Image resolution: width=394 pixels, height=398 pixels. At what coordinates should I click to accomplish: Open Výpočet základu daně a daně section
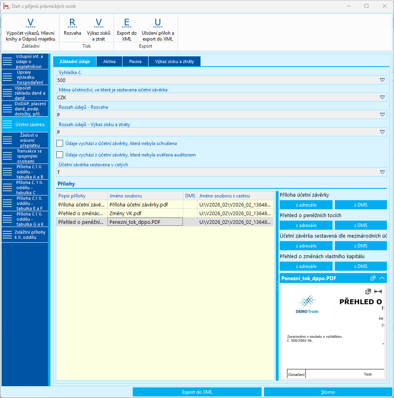point(25,93)
